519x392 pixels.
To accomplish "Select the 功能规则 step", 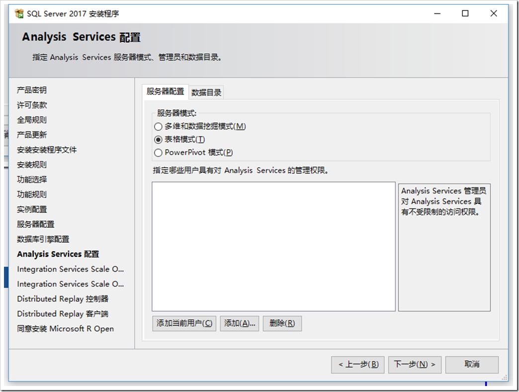I will point(32,195).
